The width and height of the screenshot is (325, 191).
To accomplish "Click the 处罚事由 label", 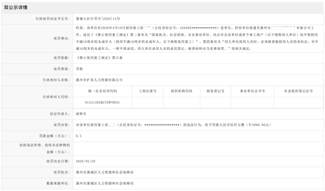I will coord(62,38).
